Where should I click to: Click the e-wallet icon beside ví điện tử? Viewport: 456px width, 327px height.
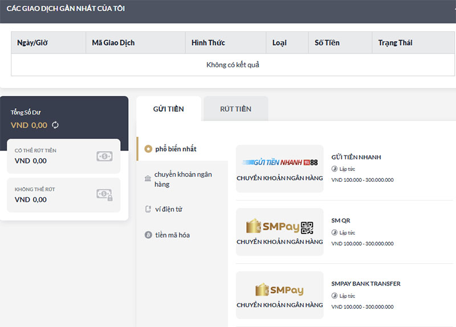(148, 209)
